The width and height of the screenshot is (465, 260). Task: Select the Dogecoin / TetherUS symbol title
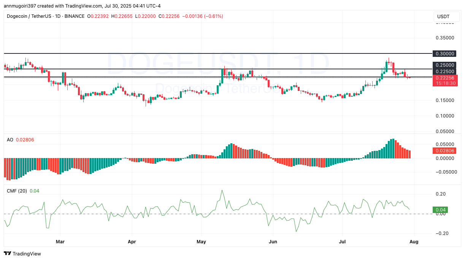tap(29, 16)
